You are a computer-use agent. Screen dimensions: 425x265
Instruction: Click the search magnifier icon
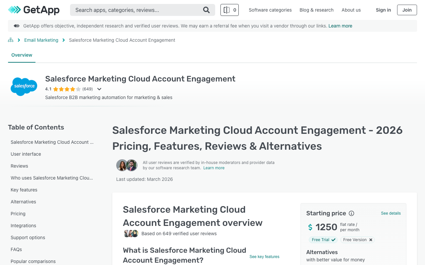pyautogui.click(x=207, y=10)
